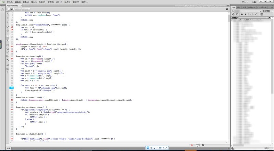The height and width of the screenshot is (151, 274).
Task: Open the site selection dropdown
Action: click(x=247, y=11)
